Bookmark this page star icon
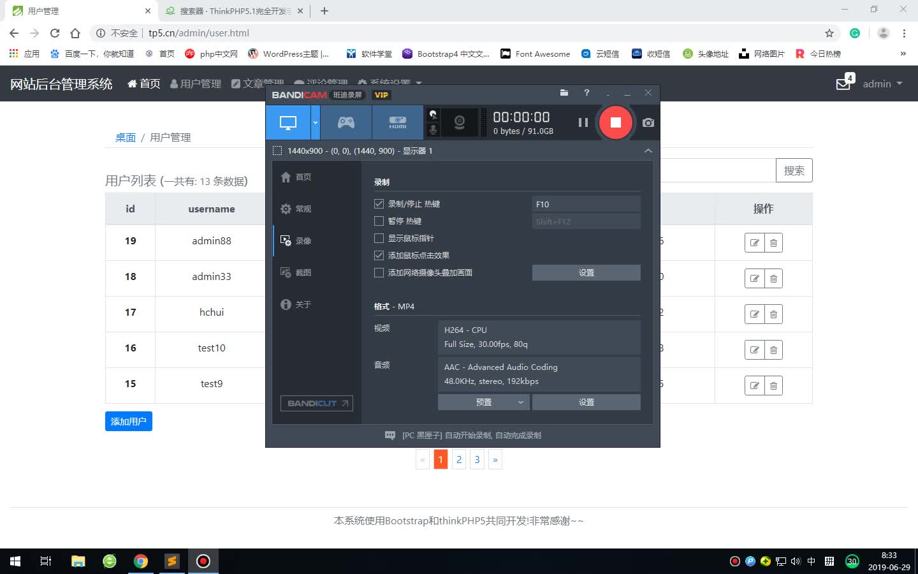918x574 pixels. pos(829,33)
